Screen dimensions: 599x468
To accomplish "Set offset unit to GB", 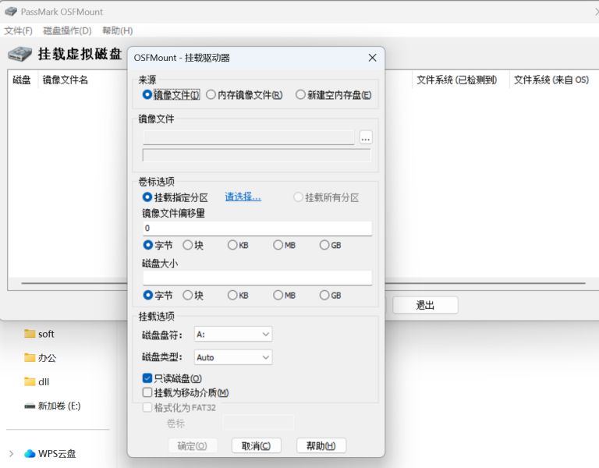I will coord(324,245).
